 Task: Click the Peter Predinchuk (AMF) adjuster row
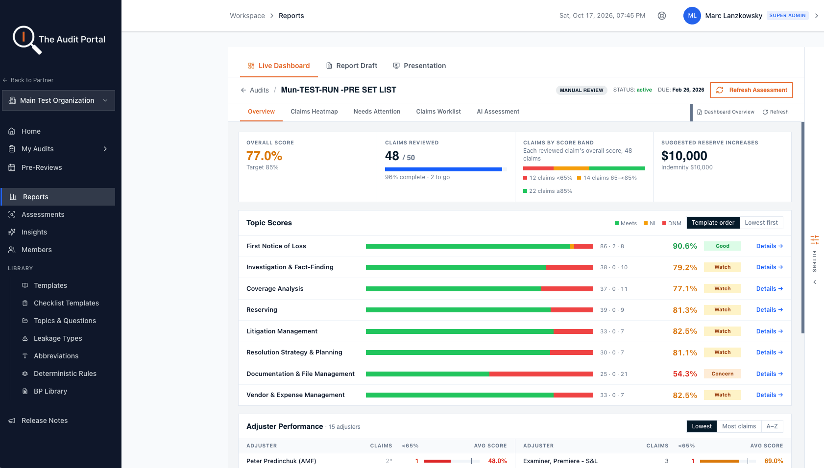click(377, 461)
